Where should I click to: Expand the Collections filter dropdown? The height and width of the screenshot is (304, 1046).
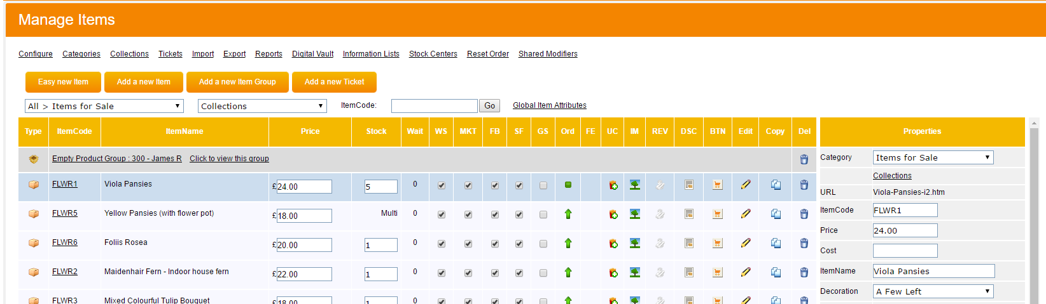(x=262, y=106)
